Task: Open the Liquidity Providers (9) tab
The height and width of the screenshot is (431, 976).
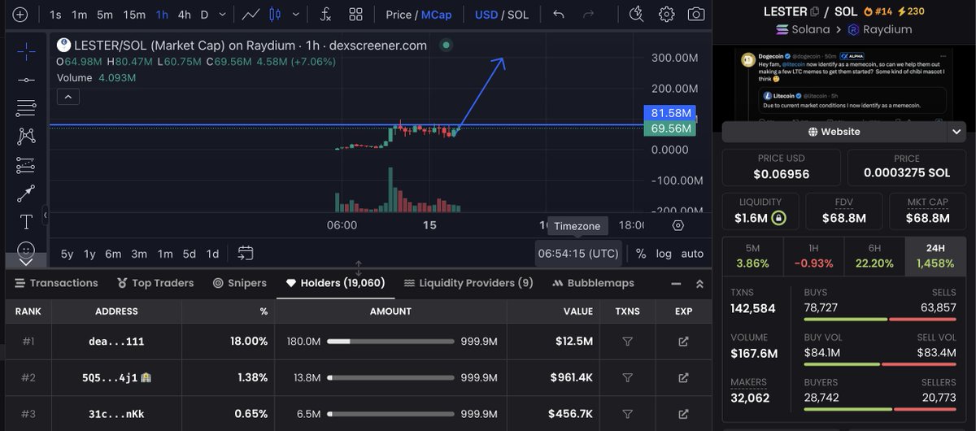Action: click(x=468, y=283)
